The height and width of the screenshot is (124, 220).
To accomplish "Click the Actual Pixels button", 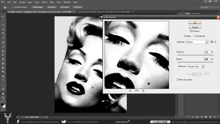I will 37,7.
